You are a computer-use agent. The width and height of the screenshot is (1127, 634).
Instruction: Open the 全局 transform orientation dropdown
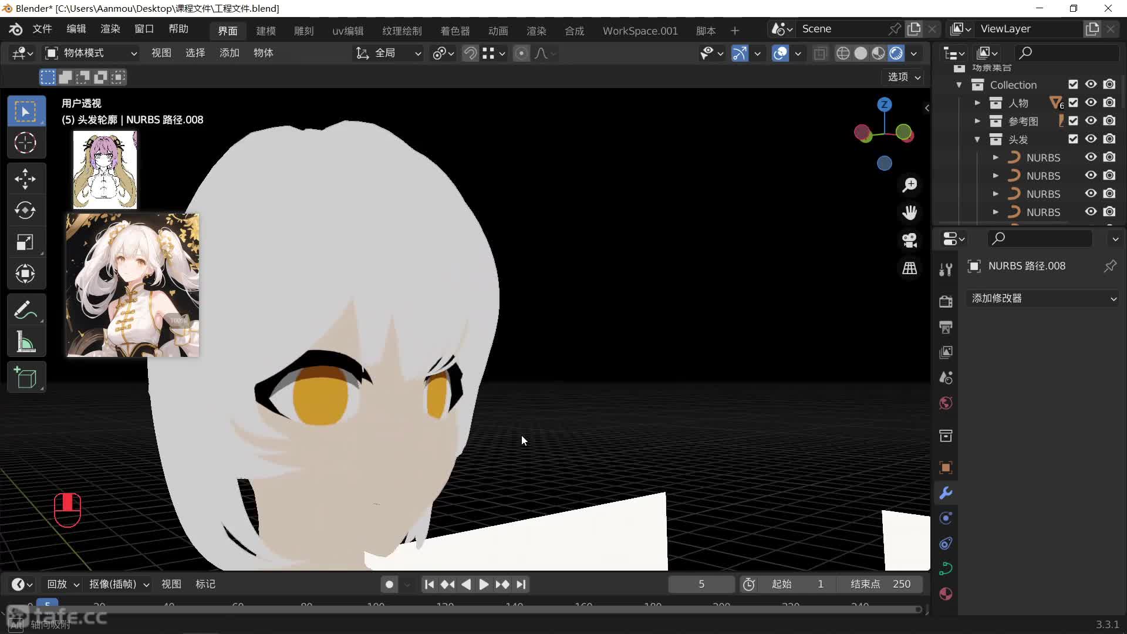coord(388,53)
